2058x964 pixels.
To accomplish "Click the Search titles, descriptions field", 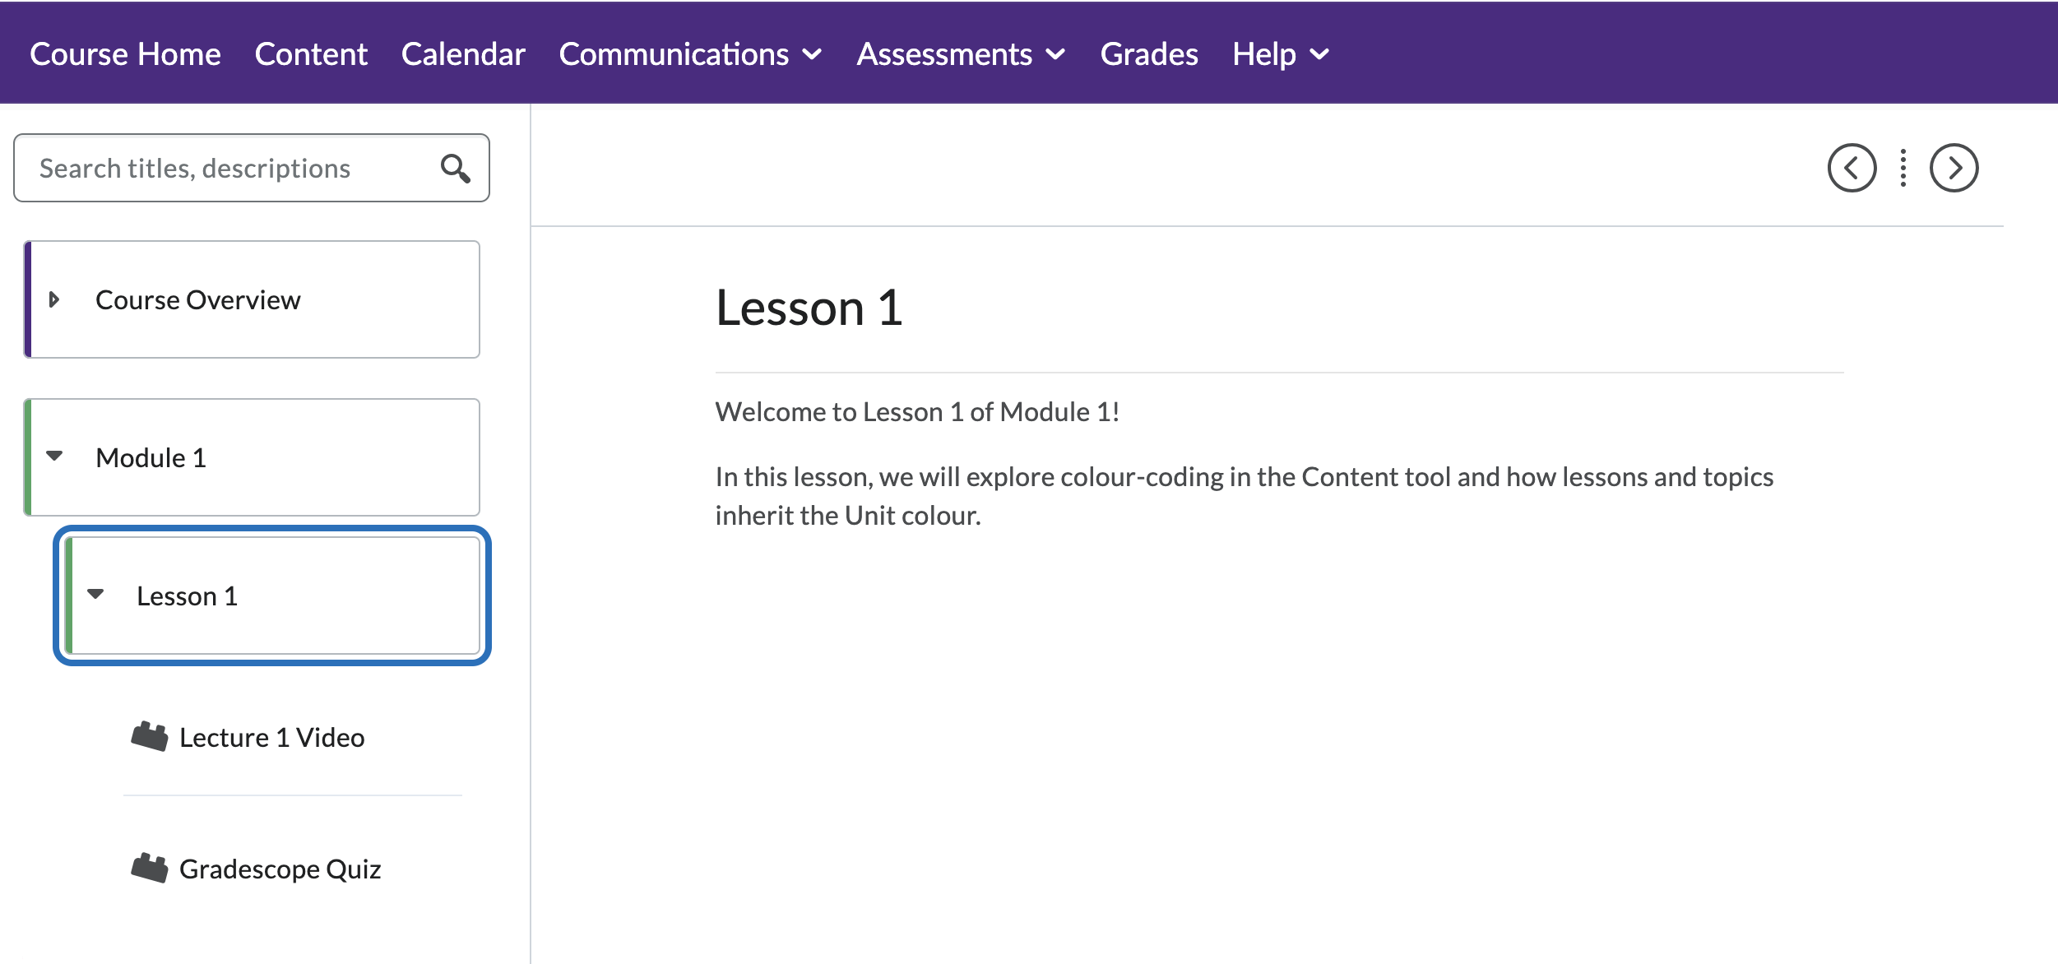I will tap(252, 168).
